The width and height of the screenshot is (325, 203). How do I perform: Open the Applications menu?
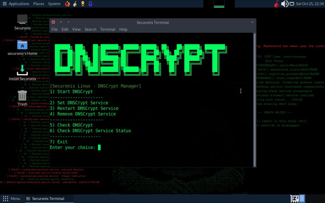click(17, 4)
